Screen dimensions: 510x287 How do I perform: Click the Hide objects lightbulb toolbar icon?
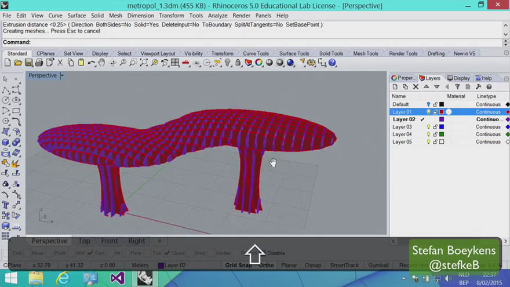pyautogui.click(x=228, y=63)
